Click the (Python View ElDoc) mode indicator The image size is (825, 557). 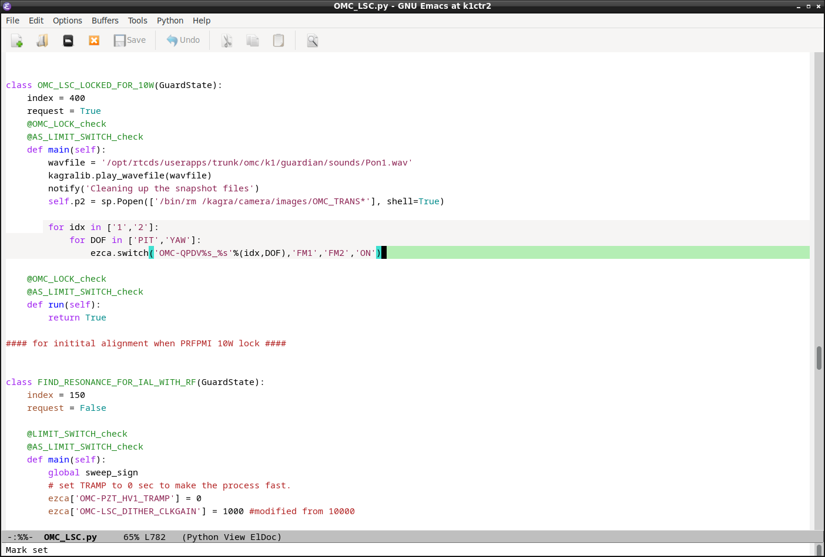coord(232,537)
